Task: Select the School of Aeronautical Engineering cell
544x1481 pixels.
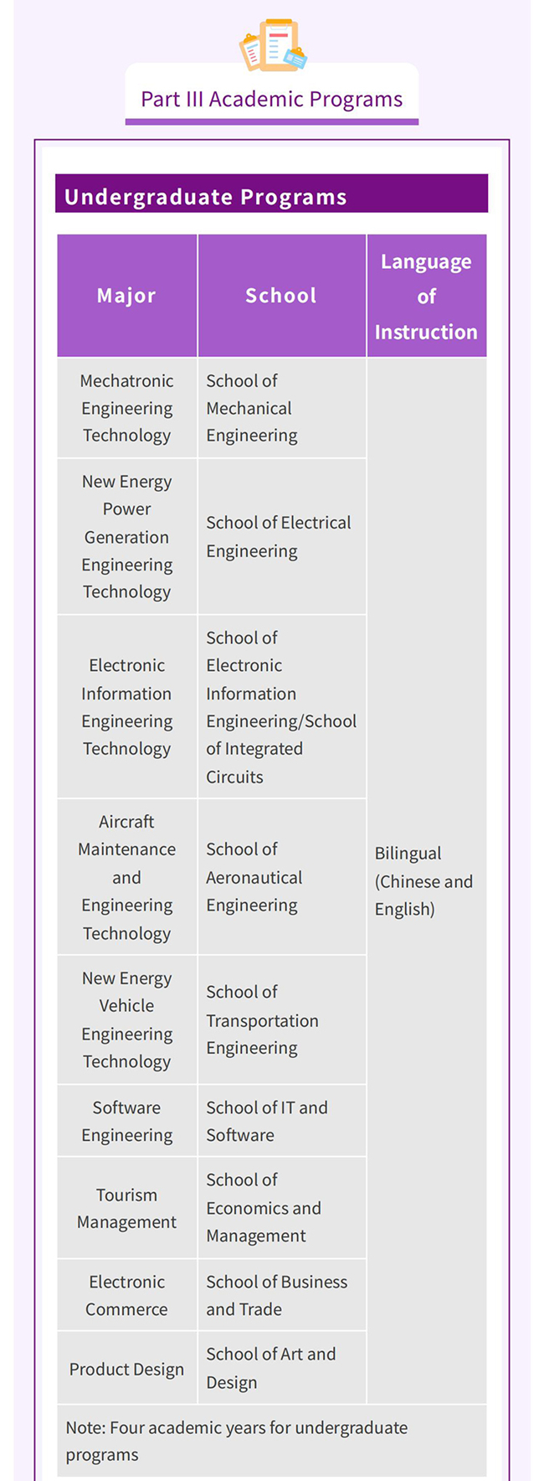Action: (x=281, y=877)
